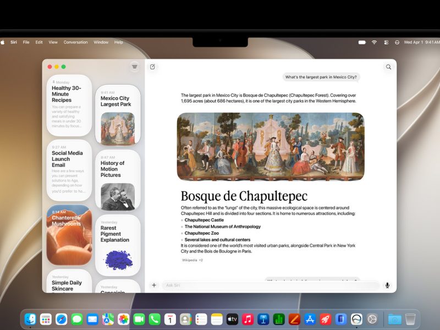
Task: Show the +2 additional sources
Action: (x=201, y=260)
